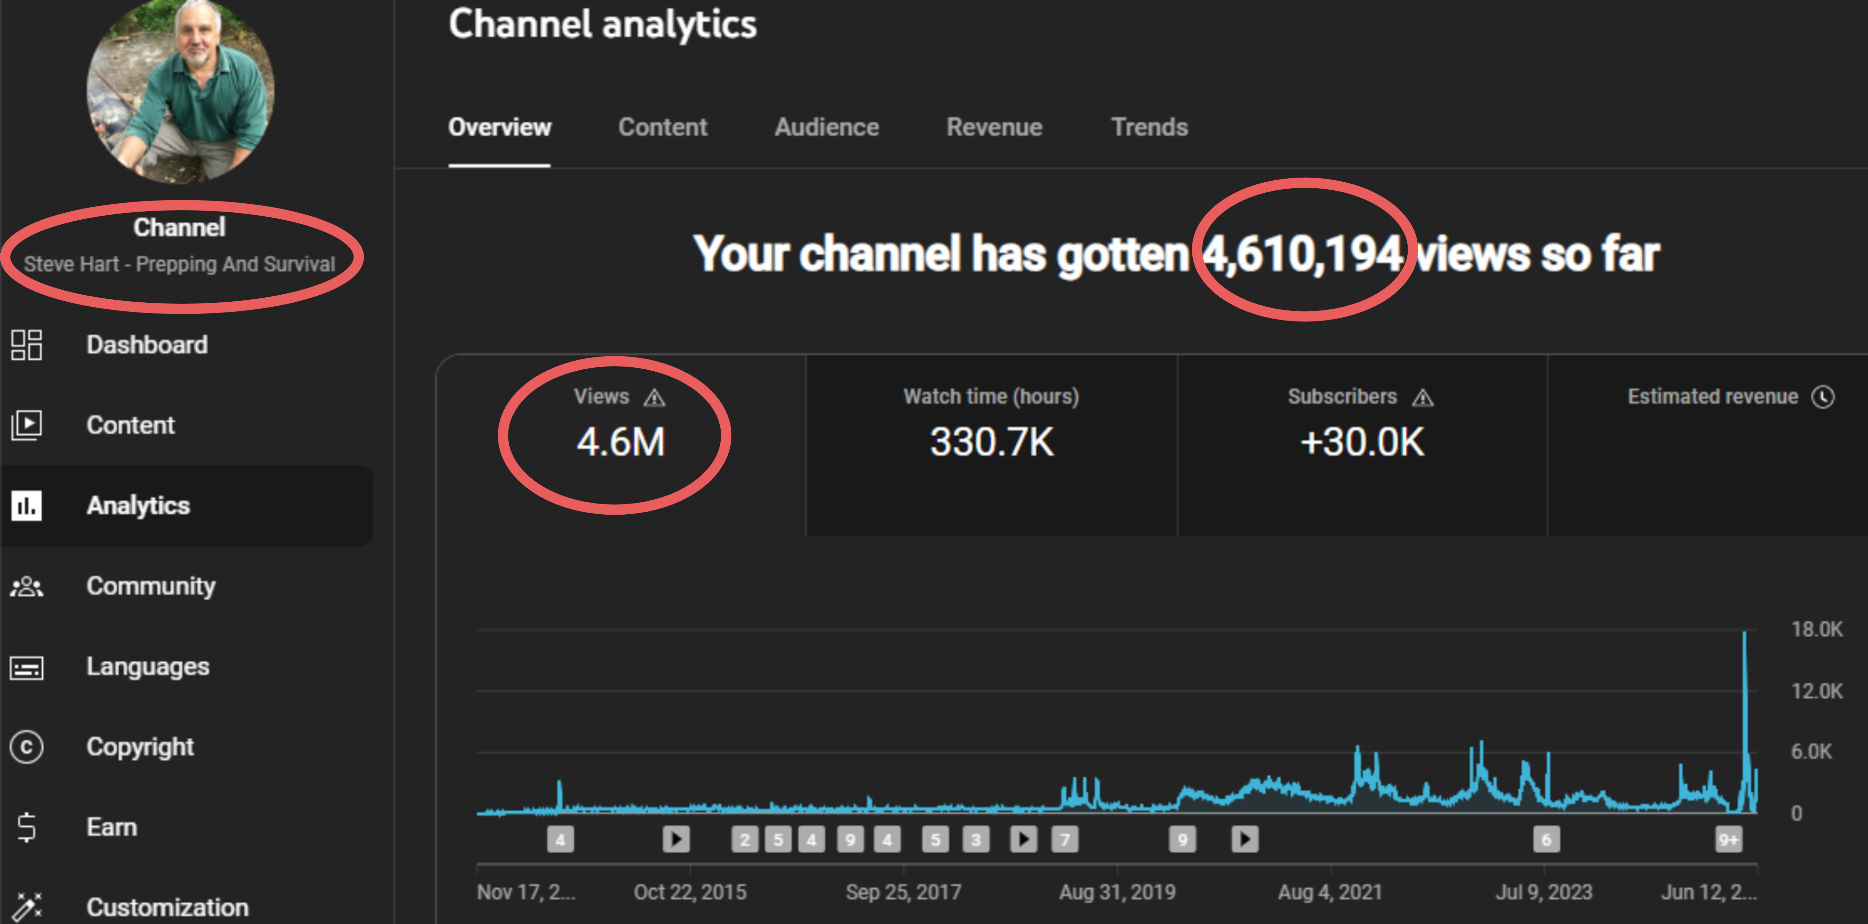Screen dimensions: 1868x924
Task: Click the chart marker labeled 3
Action: [x=976, y=840]
